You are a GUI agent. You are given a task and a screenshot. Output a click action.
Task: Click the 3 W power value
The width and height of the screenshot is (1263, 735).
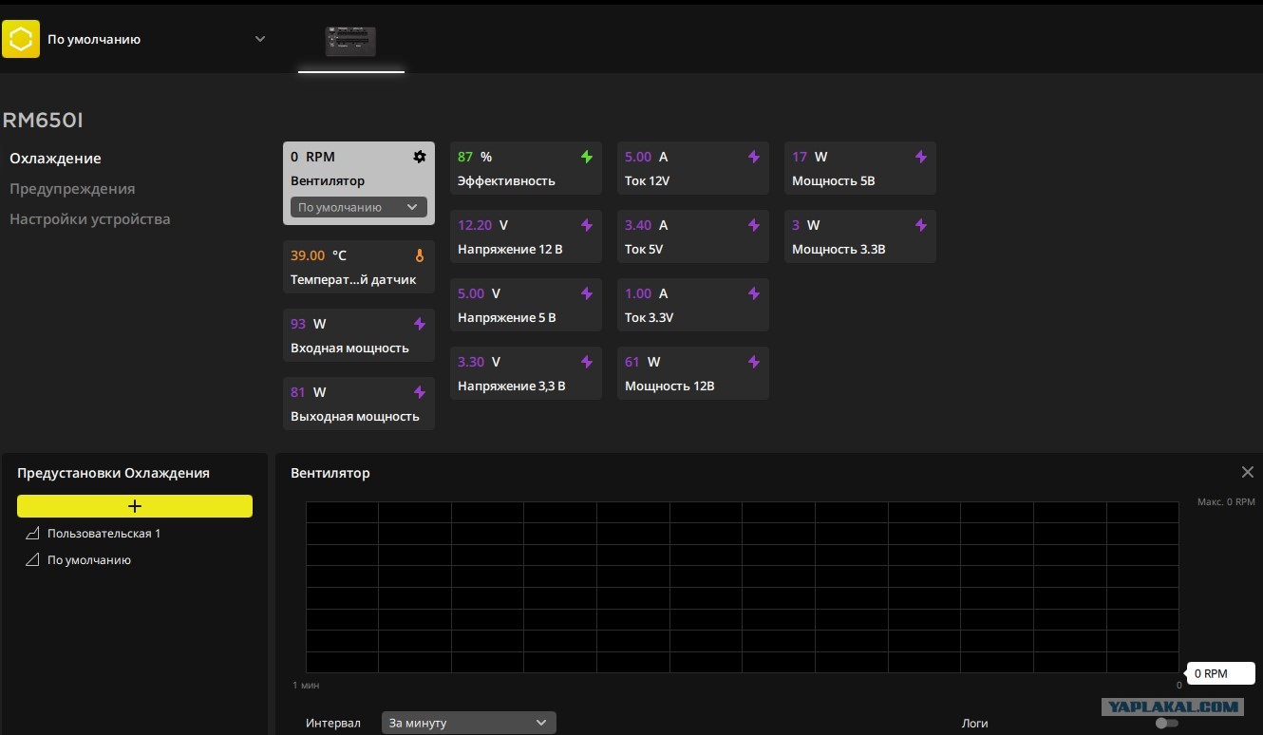point(805,225)
